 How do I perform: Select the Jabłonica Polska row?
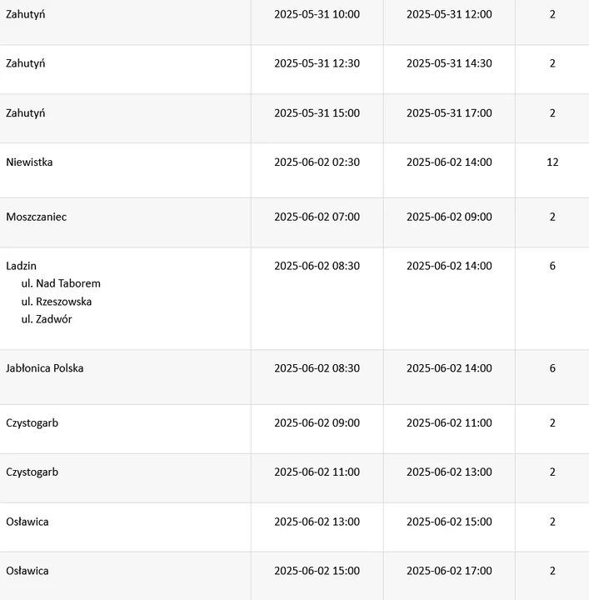pos(295,377)
